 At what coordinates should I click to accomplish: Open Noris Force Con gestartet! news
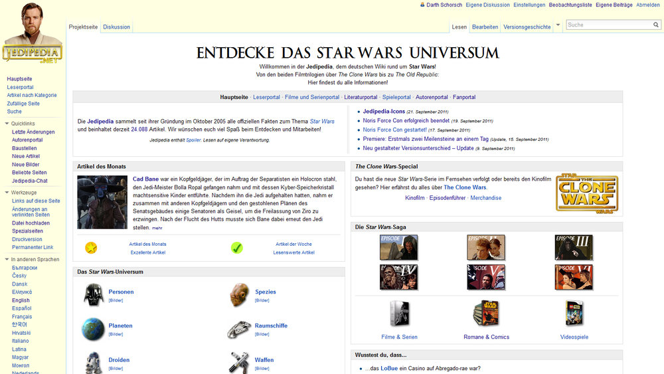394,130
